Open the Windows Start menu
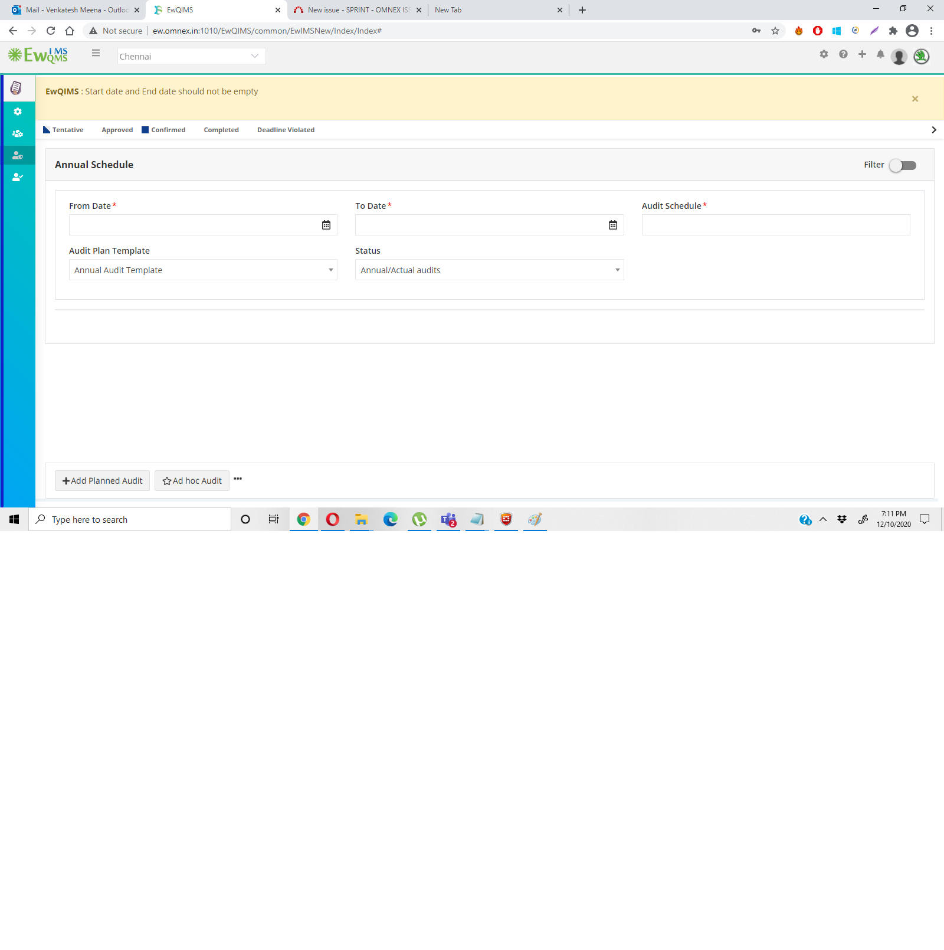Screen dimensions: 944x950 [14, 519]
